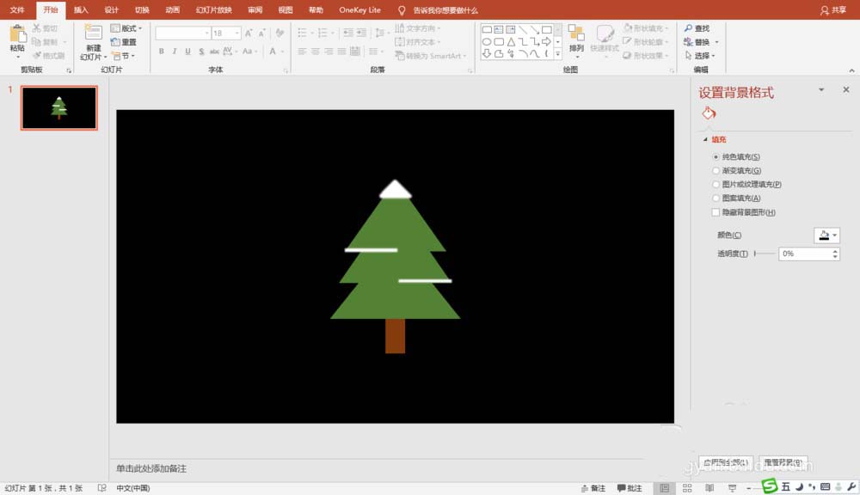Open the Arrange shapes icon
Viewport: 860px width, 495px height.
576,33
